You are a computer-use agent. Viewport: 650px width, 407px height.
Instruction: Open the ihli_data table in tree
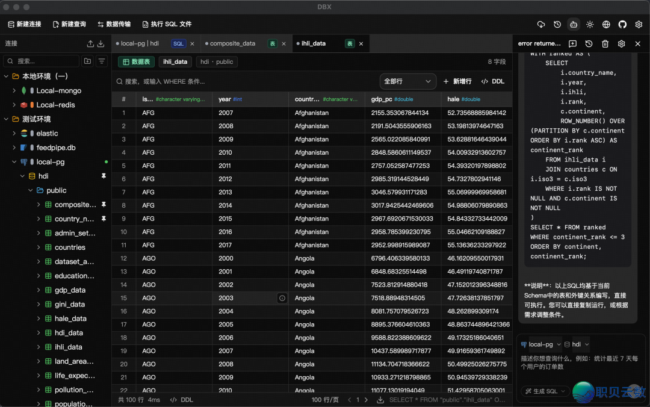coord(69,347)
